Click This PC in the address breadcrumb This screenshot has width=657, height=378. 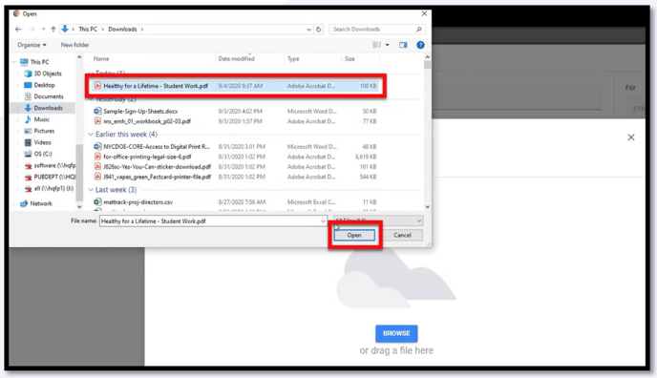click(88, 30)
